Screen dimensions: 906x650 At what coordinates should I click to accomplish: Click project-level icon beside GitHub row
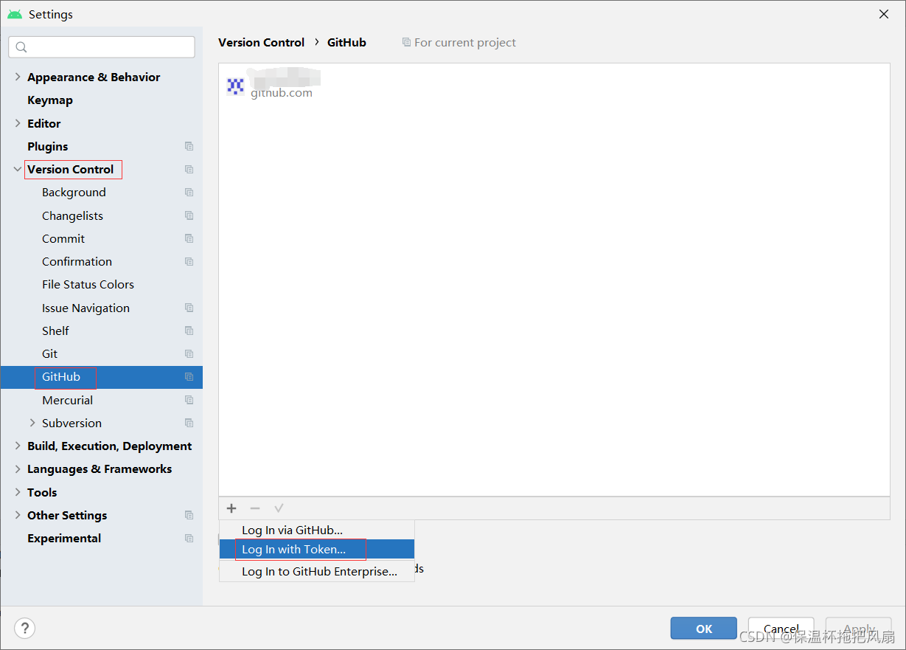click(189, 376)
